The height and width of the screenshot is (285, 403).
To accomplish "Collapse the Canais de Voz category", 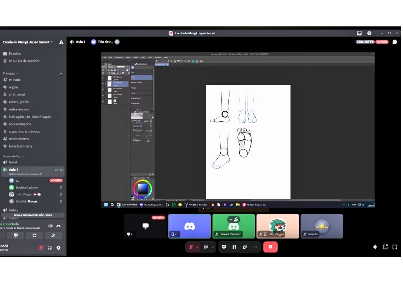I will (x=13, y=156).
